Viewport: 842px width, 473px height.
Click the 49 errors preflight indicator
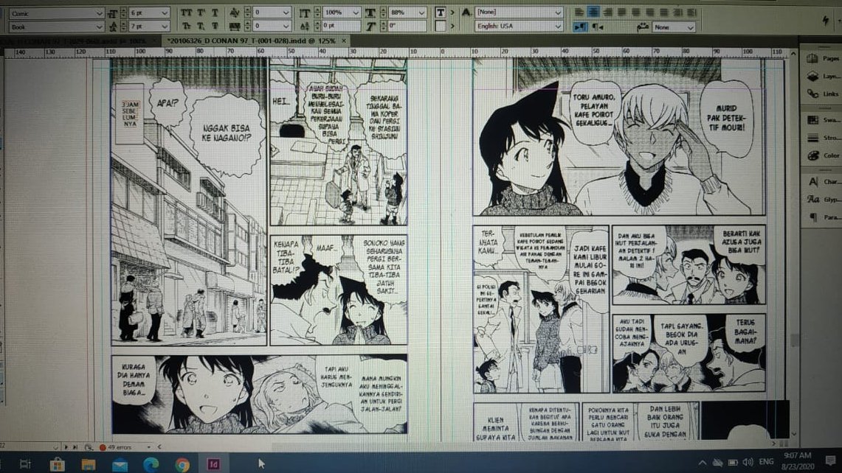click(116, 446)
